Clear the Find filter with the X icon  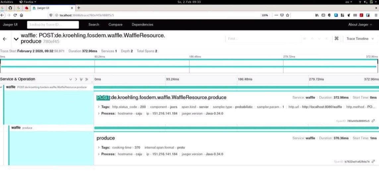point(327,39)
